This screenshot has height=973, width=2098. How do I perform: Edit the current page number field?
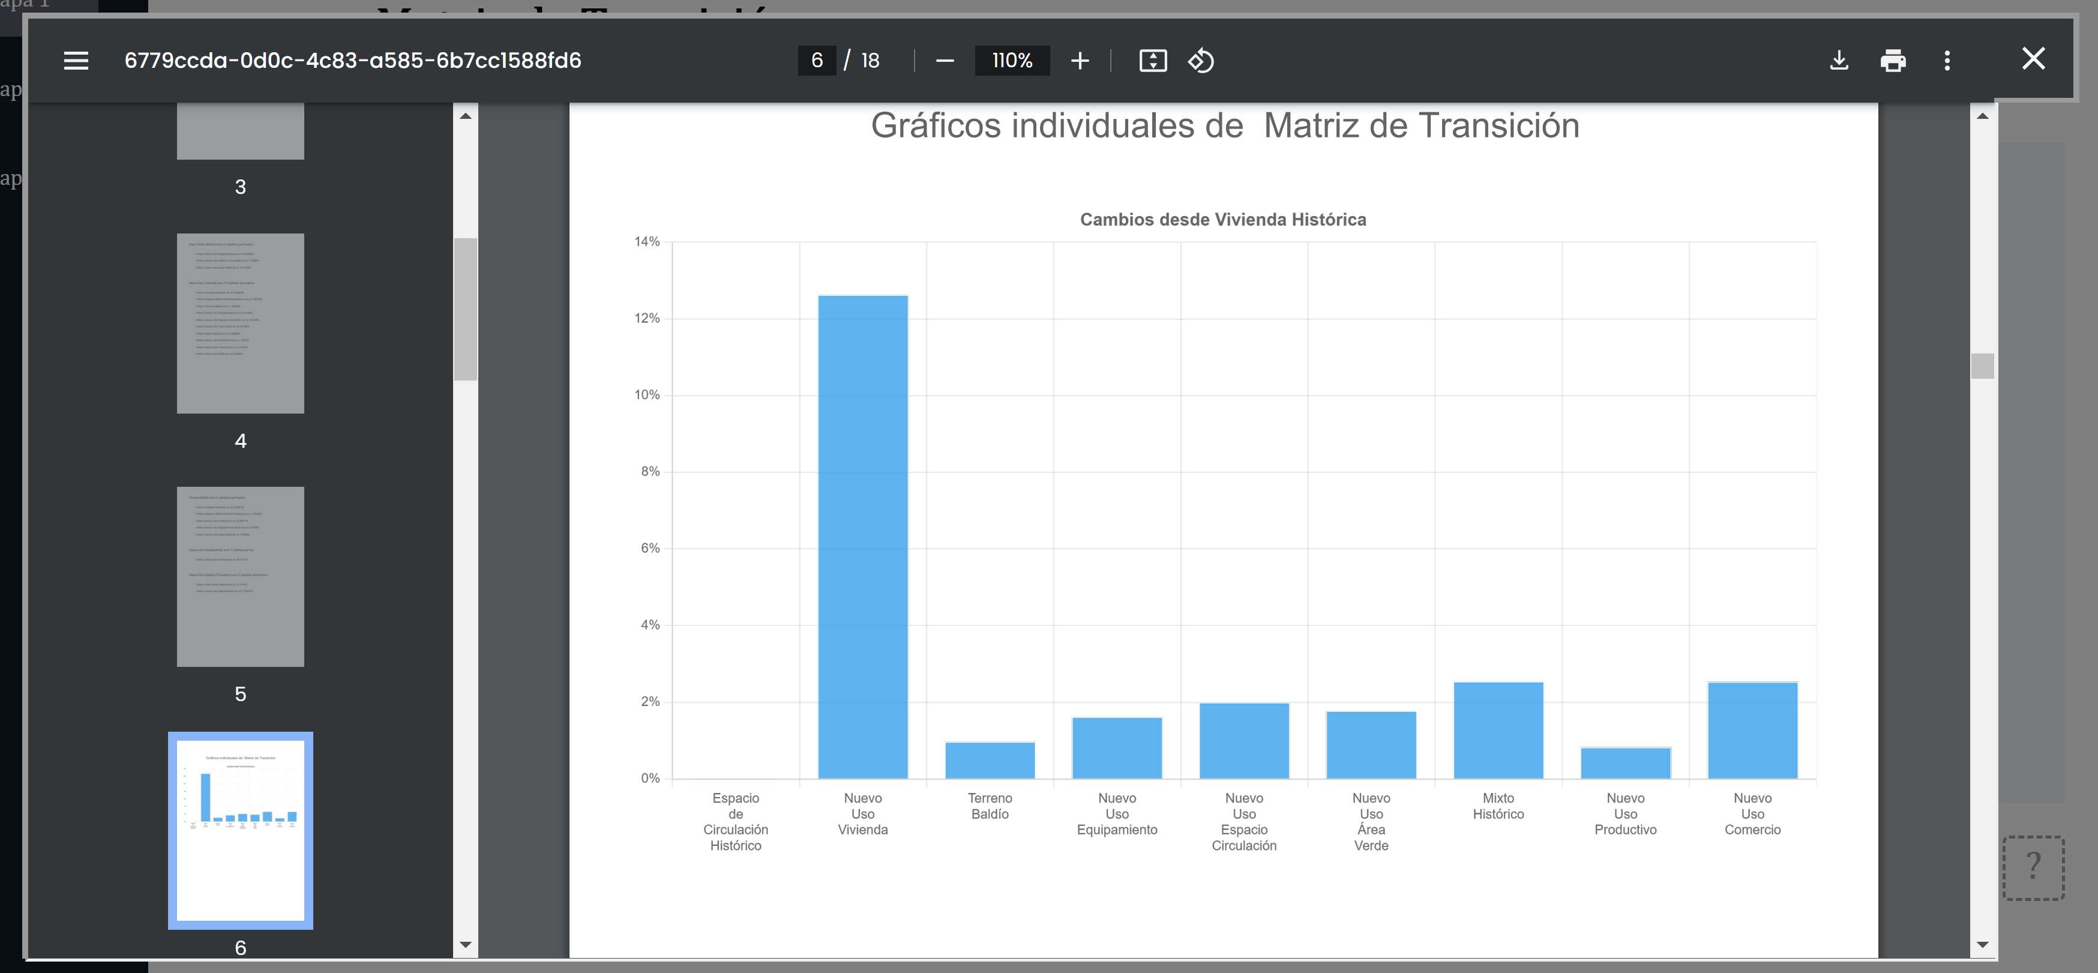tap(817, 60)
